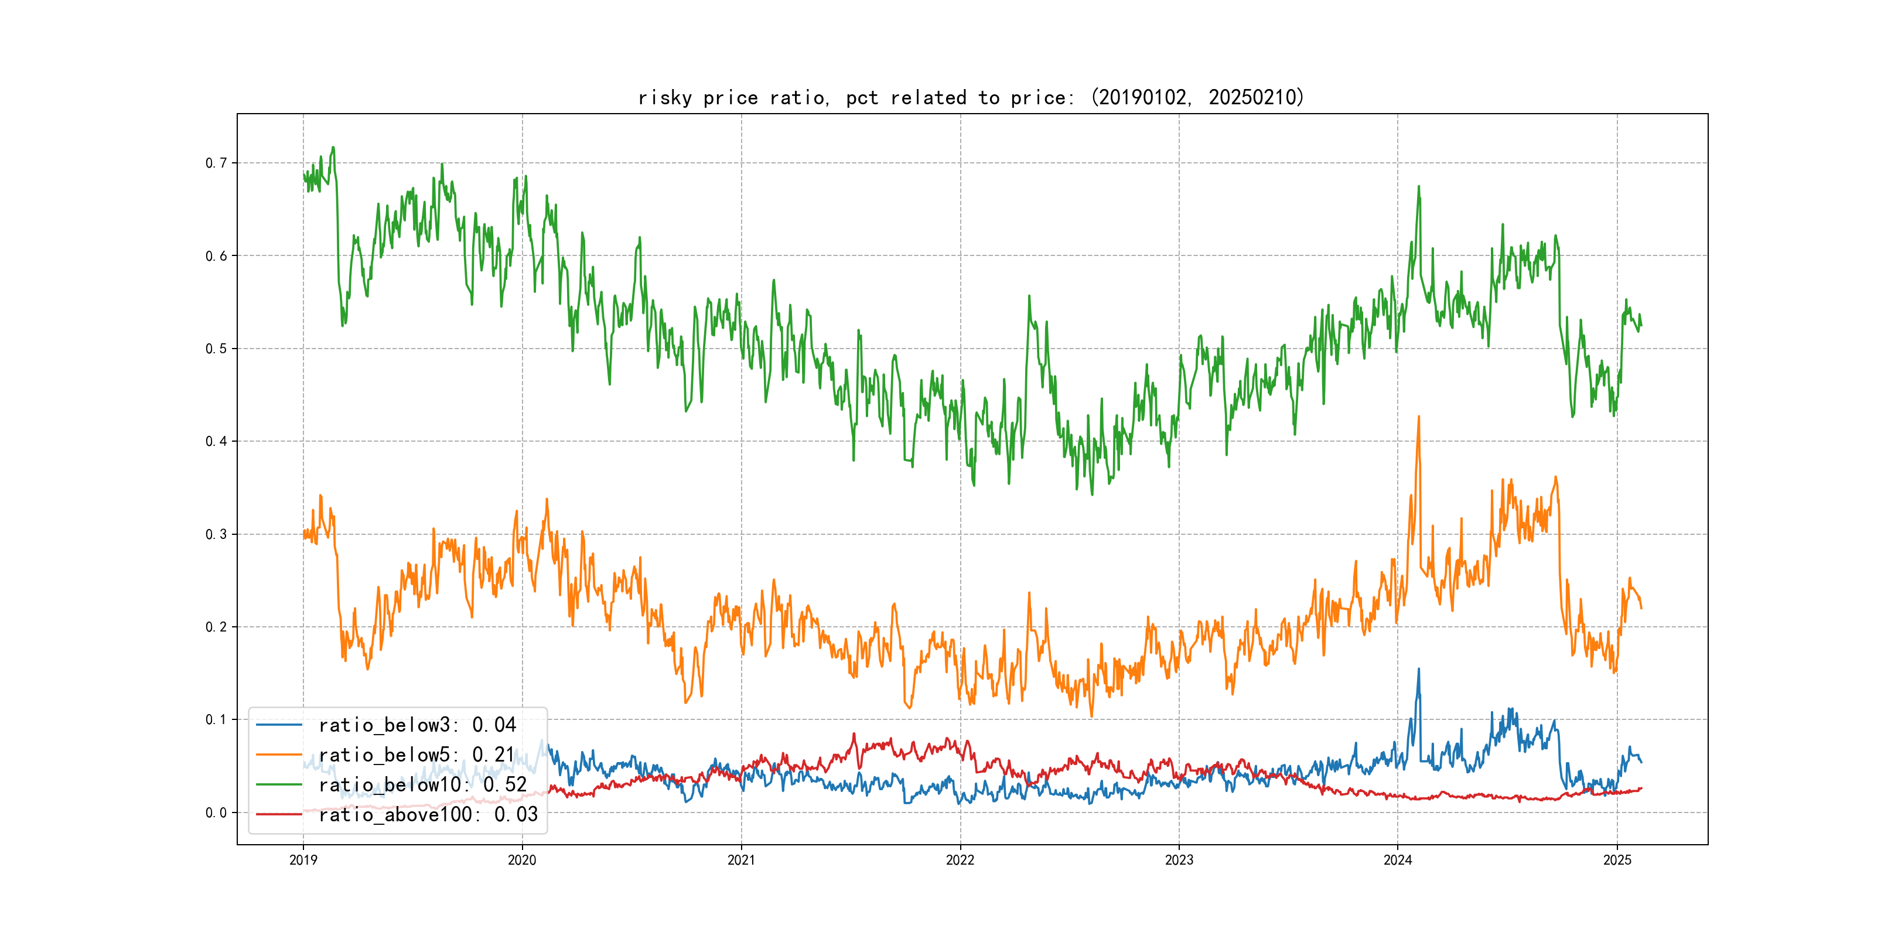Click the 2024 x-axis tick label
The height and width of the screenshot is (949, 1898).
coord(1398,860)
